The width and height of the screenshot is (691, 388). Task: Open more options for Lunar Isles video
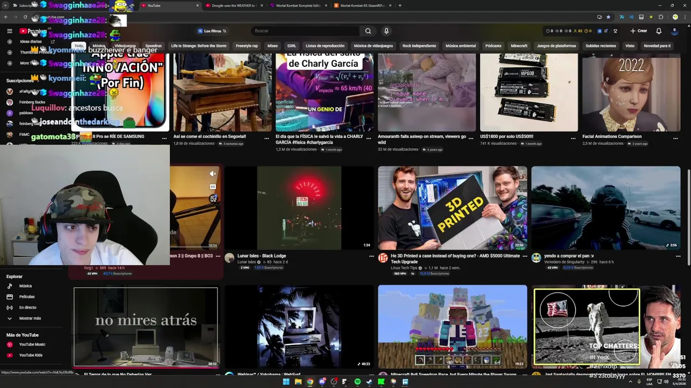(371, 257)
